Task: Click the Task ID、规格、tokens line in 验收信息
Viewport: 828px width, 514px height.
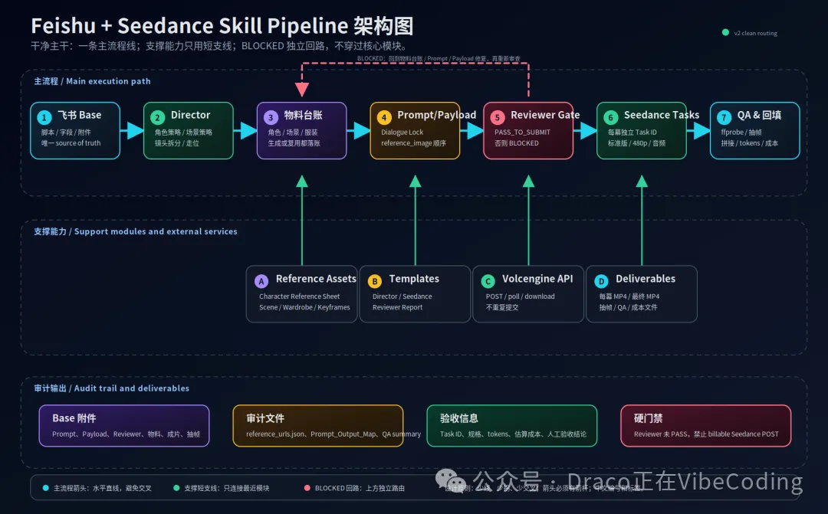Action: 513,434
